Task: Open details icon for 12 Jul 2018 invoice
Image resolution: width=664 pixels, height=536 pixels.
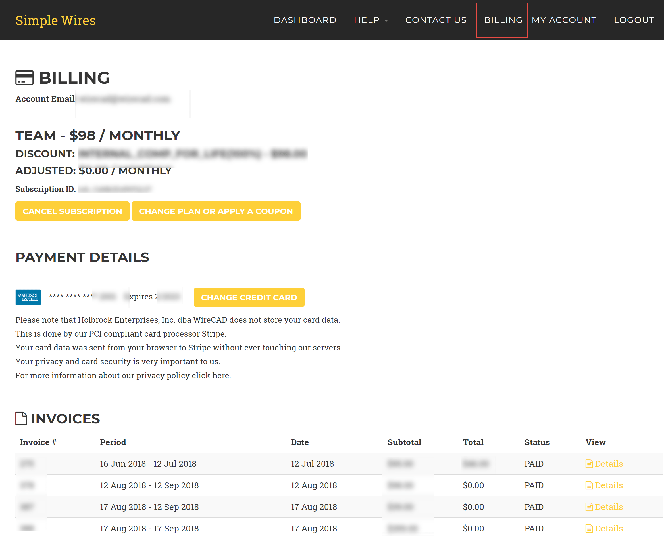Action: coord(589,464)
